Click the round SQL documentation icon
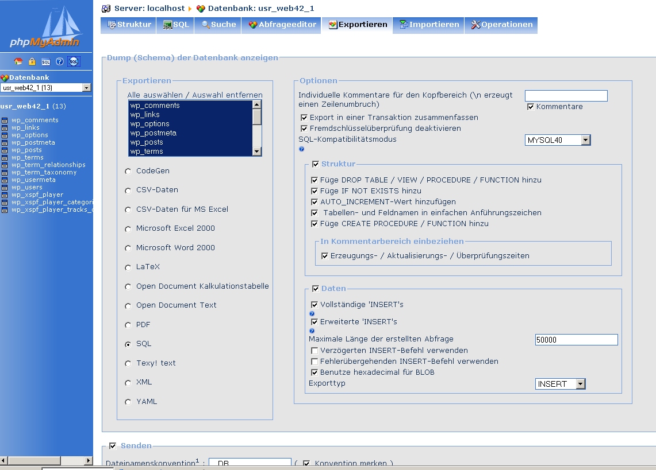The height and width of the screenshot is (470, 656). click(x=74, y=61)
